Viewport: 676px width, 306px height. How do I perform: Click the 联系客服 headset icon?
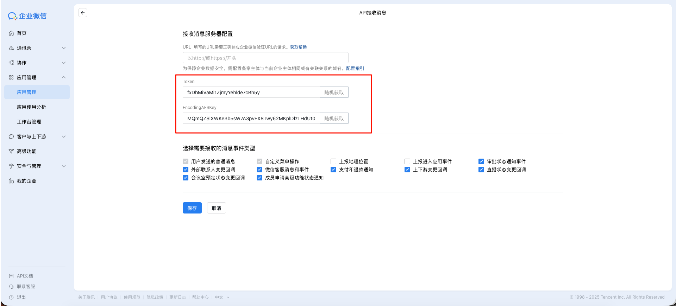pyautogui.click(x=11, y=287)
